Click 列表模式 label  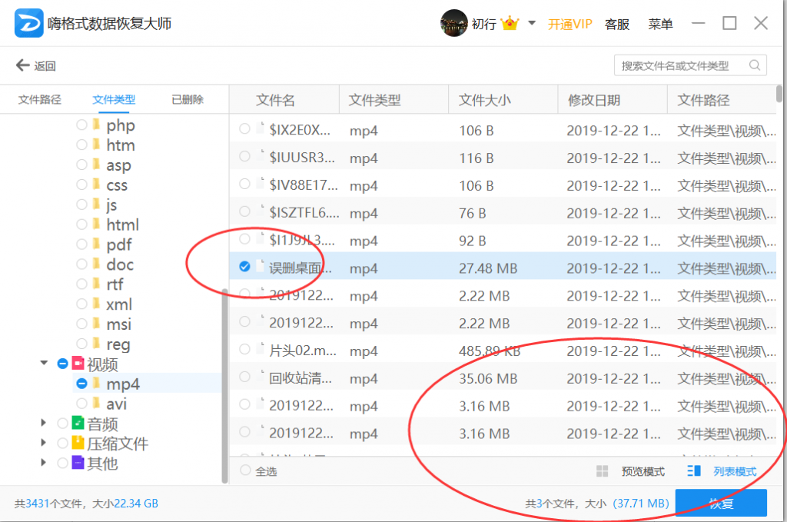point(735,471)
